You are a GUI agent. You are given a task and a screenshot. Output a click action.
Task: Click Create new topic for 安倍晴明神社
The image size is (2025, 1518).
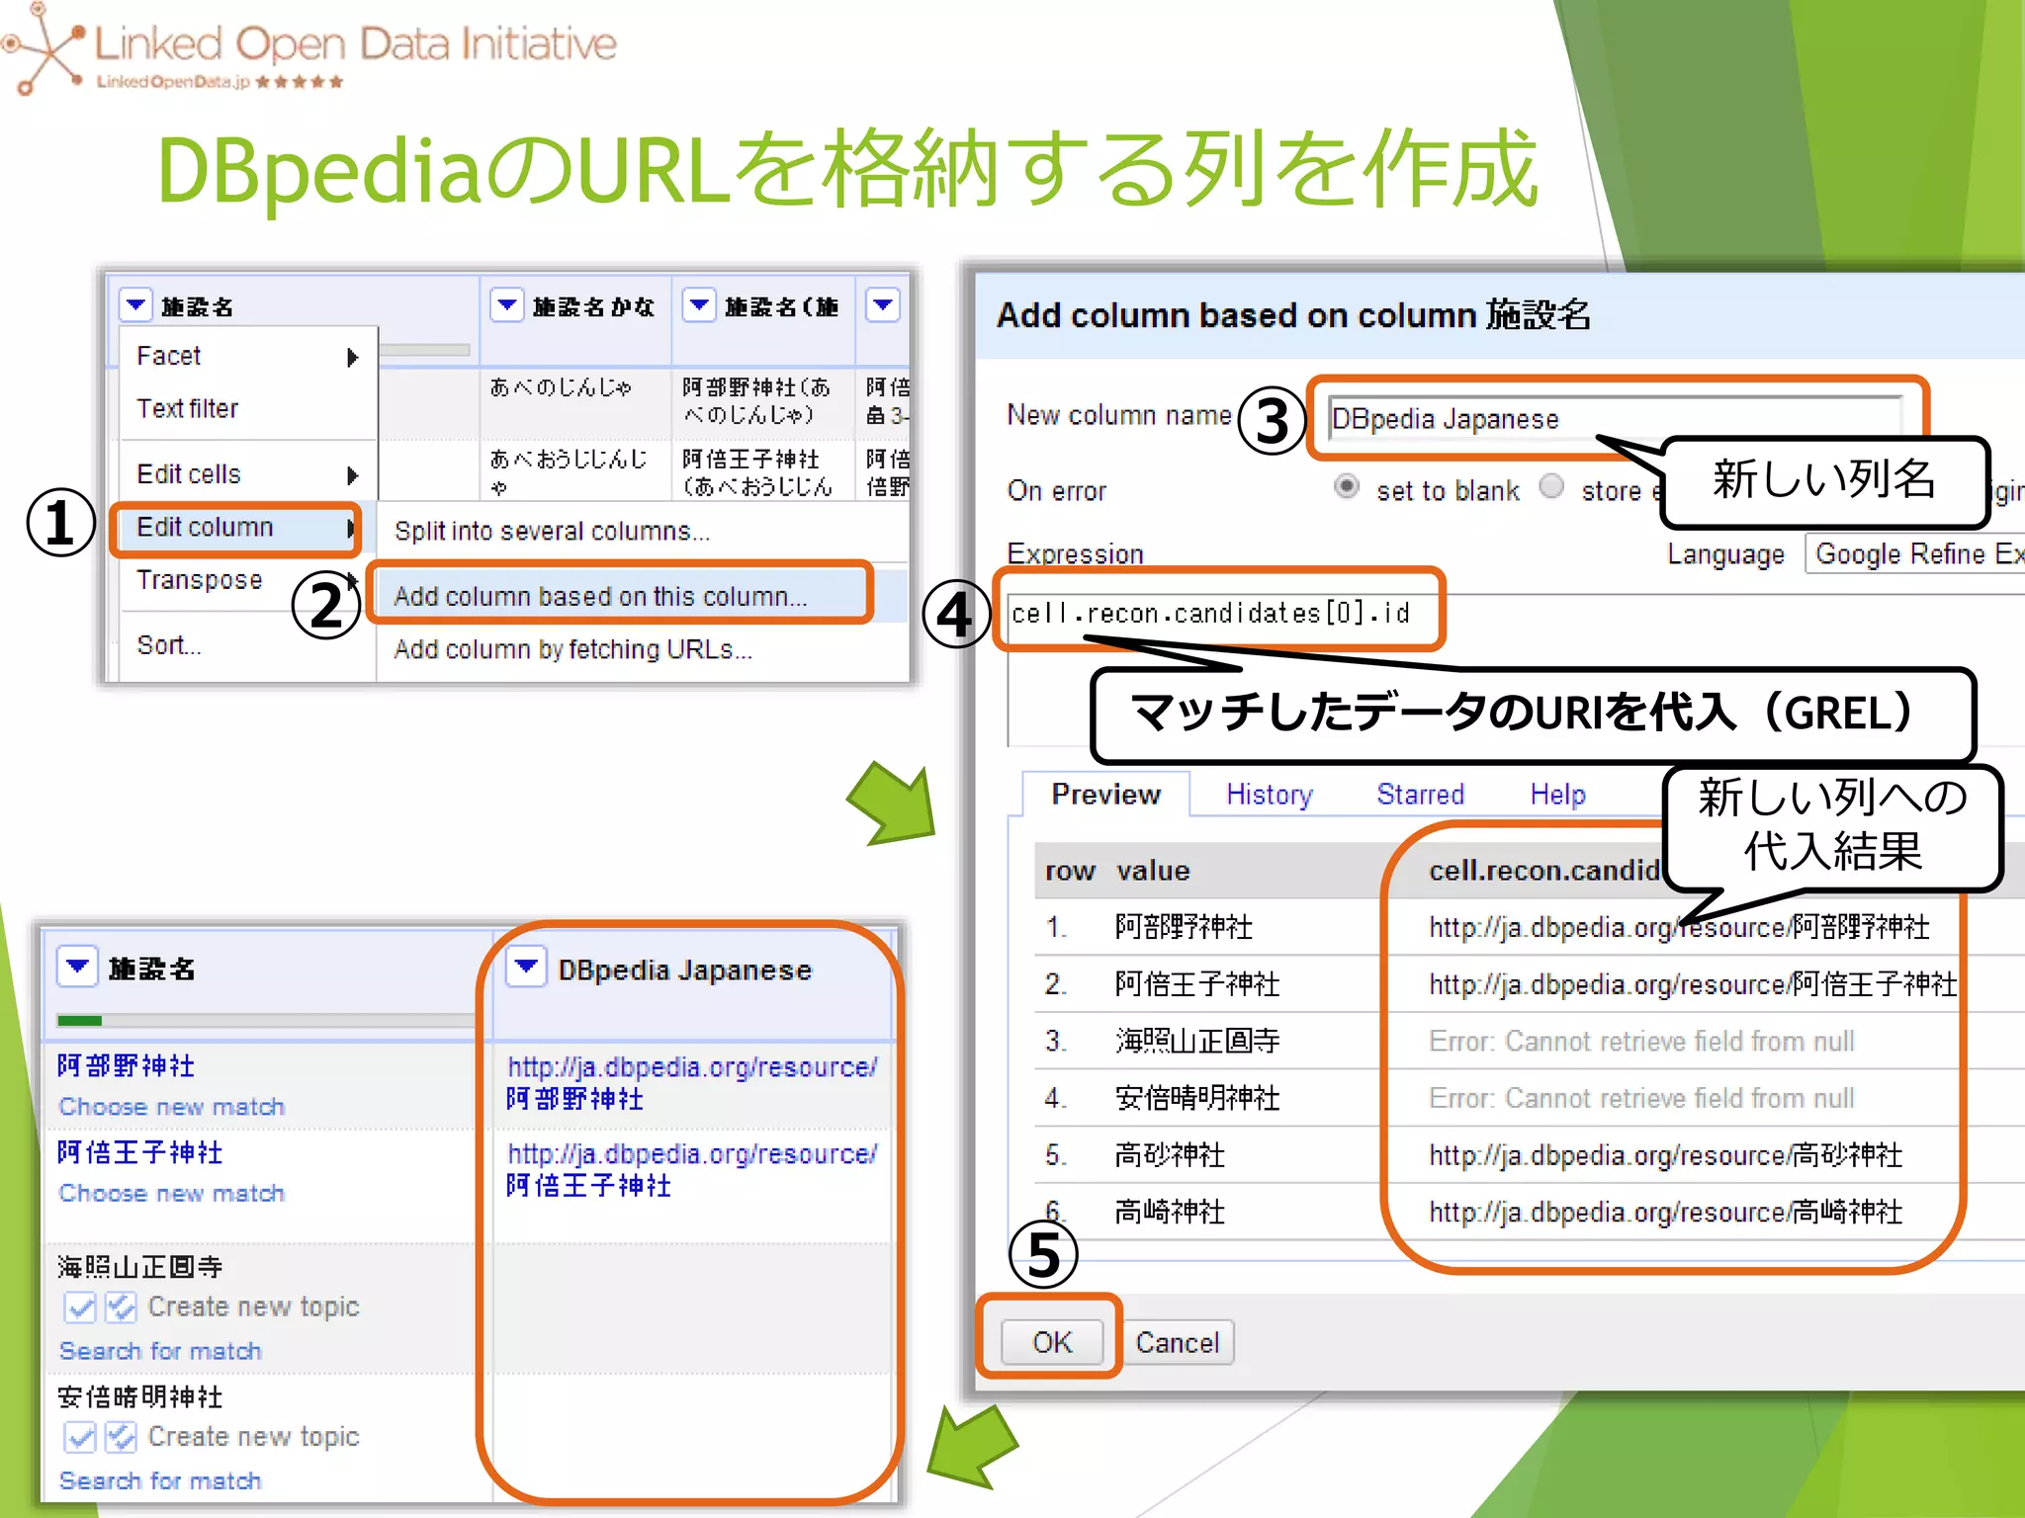pyautogui.click(x=253, y=1436)
